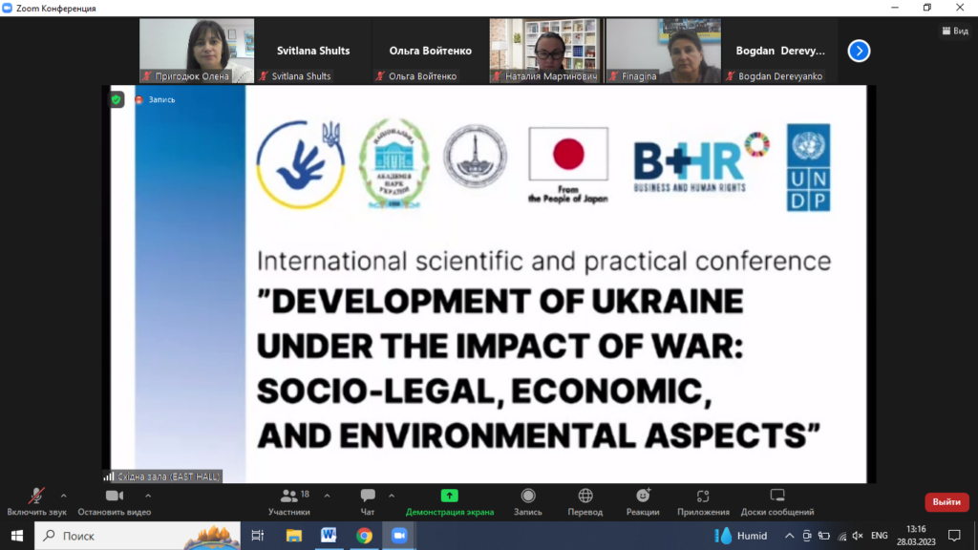Expand the arrow beside Участники
The image size is (978, 550).
(x=328, y=496)
